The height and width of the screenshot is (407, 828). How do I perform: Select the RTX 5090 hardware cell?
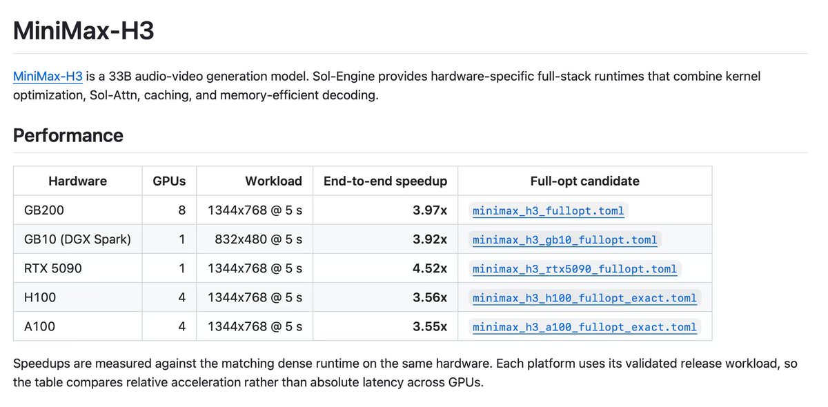click(78, 268)
